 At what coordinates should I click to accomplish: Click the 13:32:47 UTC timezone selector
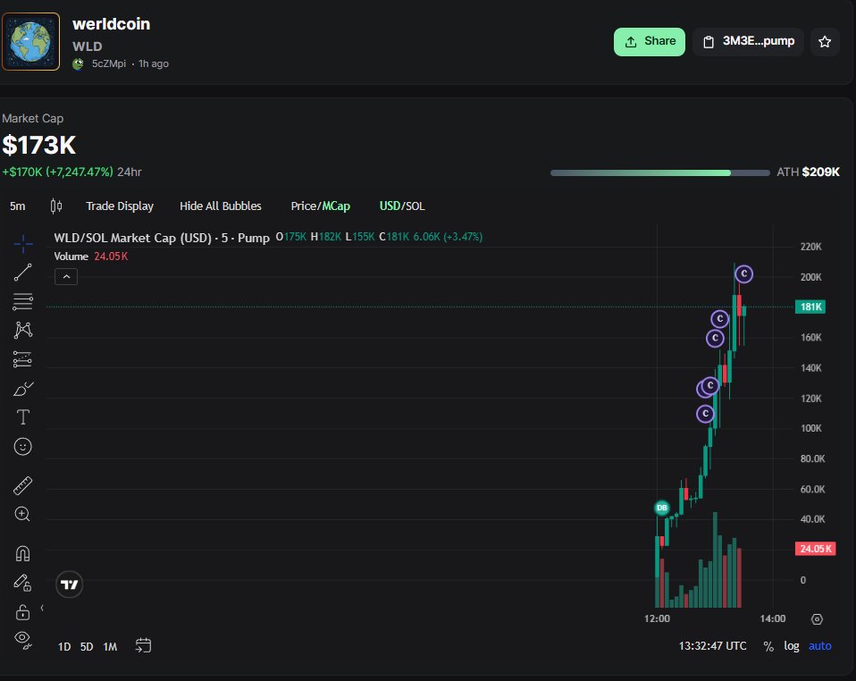click(x=712, y=646)
